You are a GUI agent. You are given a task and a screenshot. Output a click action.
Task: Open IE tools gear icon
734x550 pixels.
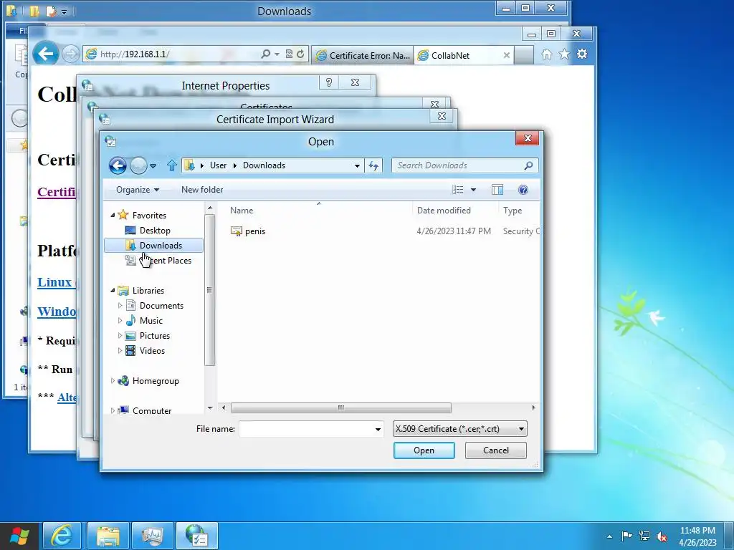point(582,54)
